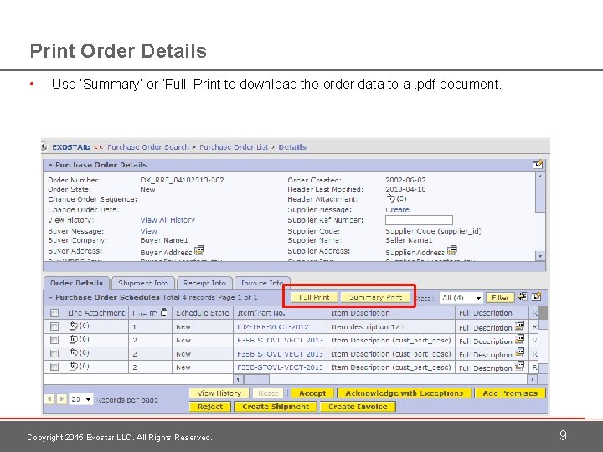
Task: Click the Create Invoice button
Action: 358,407
